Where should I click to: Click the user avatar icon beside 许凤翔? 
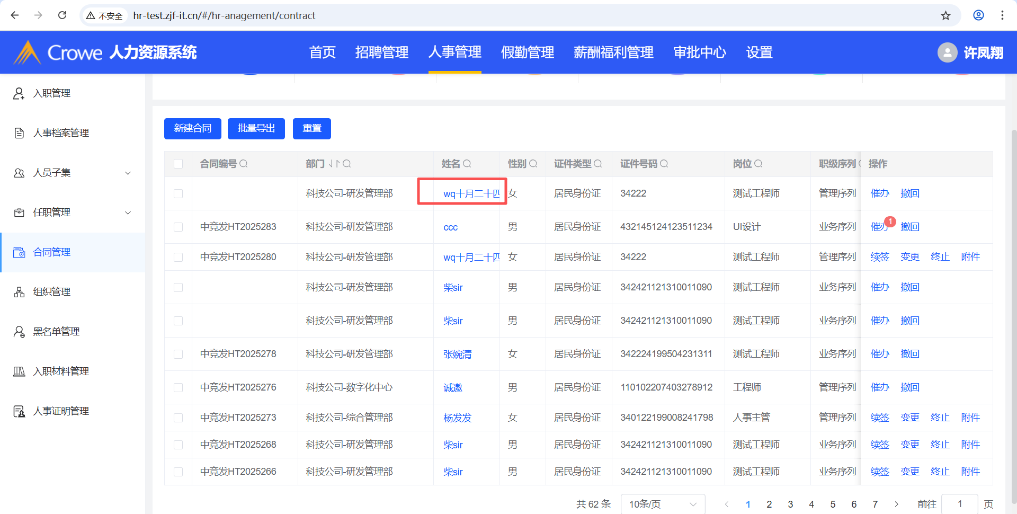coord(947,52)
